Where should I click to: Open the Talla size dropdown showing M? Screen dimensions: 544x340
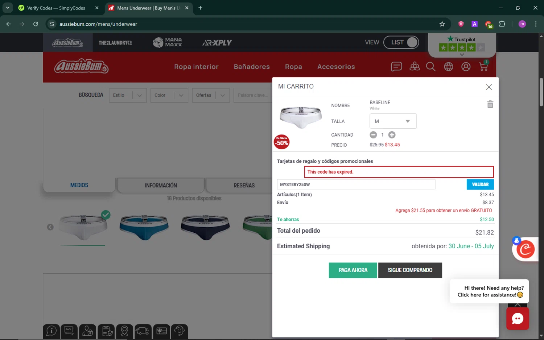(x=393, y=121)
